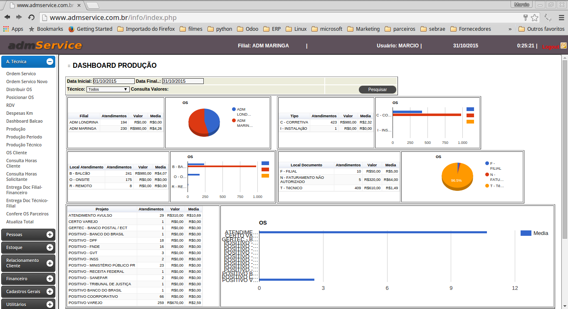Expand the Financeiro sidebar section
The image size is (568, 309).
49,279
